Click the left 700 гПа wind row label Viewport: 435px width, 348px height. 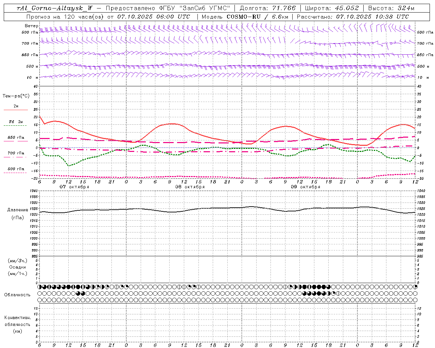[x=30, y=43]
